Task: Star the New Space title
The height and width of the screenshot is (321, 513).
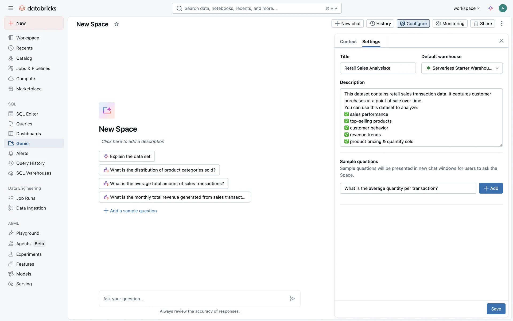Action: (x=116, y=24)
